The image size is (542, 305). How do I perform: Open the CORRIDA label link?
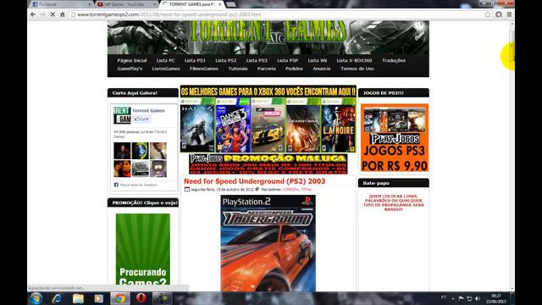pyautogui.click(x=290, y=190)
